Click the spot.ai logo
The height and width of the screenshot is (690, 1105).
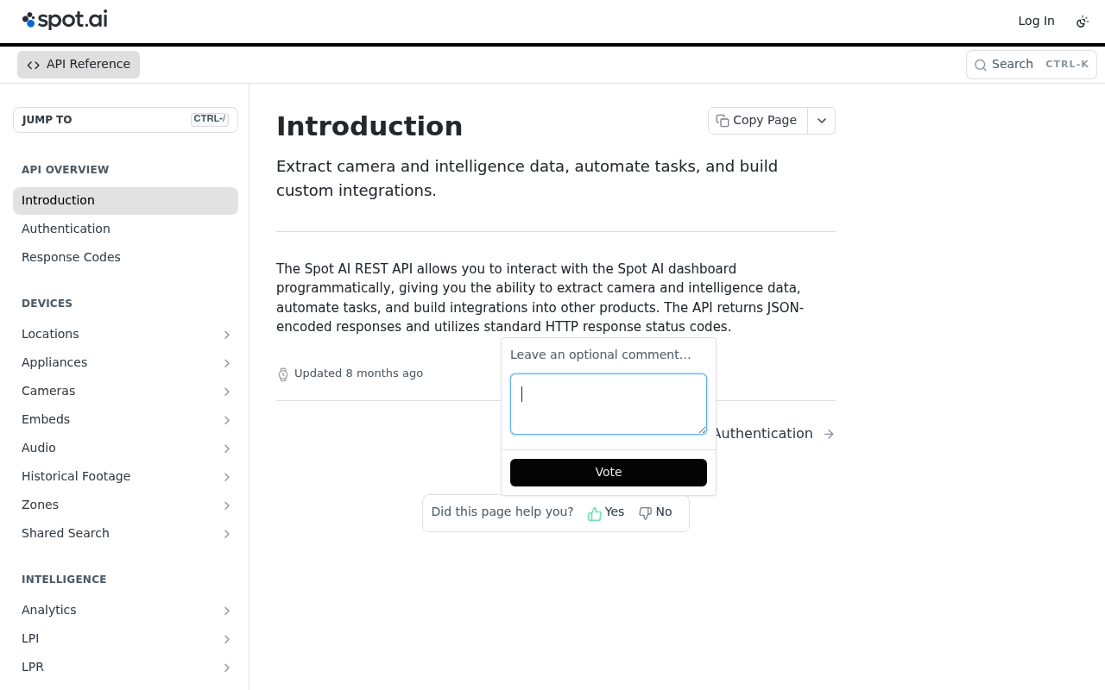coord(65,20)
